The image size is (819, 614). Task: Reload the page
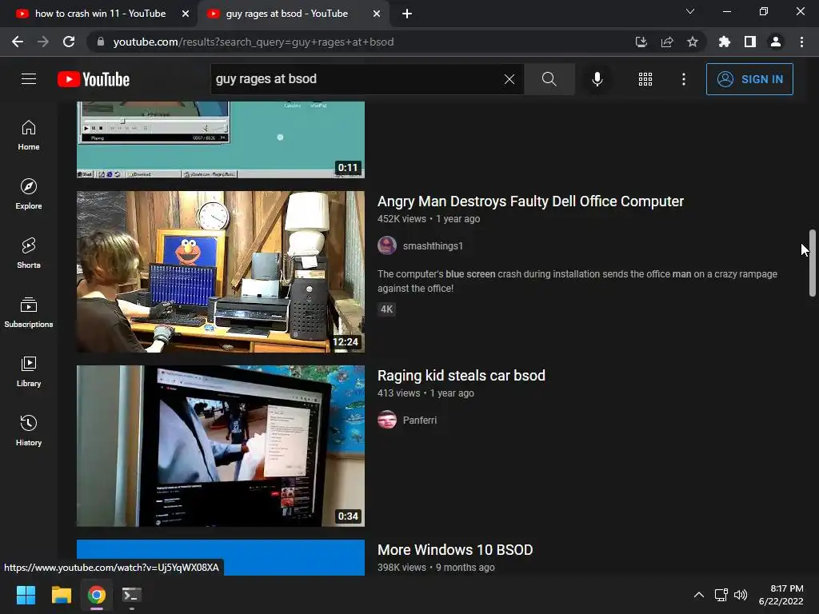69,42
